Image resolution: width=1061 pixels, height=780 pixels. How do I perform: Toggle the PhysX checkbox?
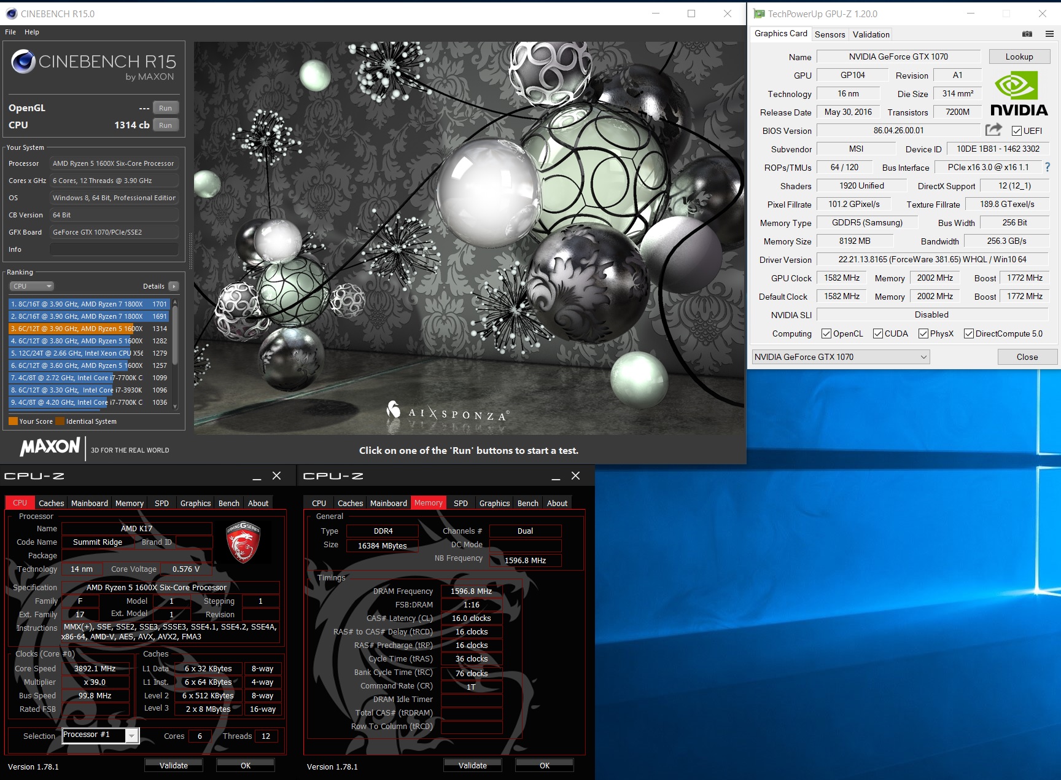(x=923, y=333)
